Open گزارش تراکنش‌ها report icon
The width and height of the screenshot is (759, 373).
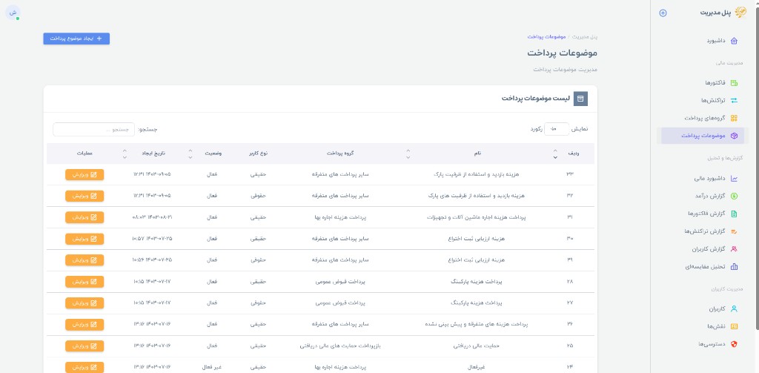pyautogui.click(x=734, y=231)
